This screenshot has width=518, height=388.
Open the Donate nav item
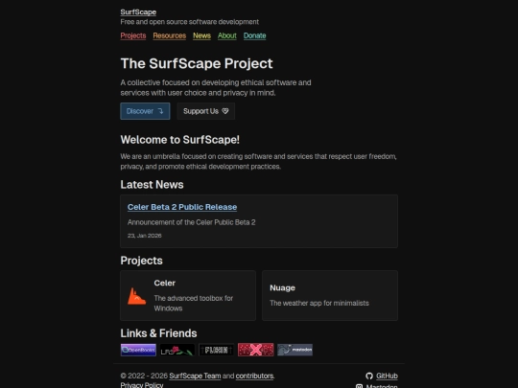(255, 35)
